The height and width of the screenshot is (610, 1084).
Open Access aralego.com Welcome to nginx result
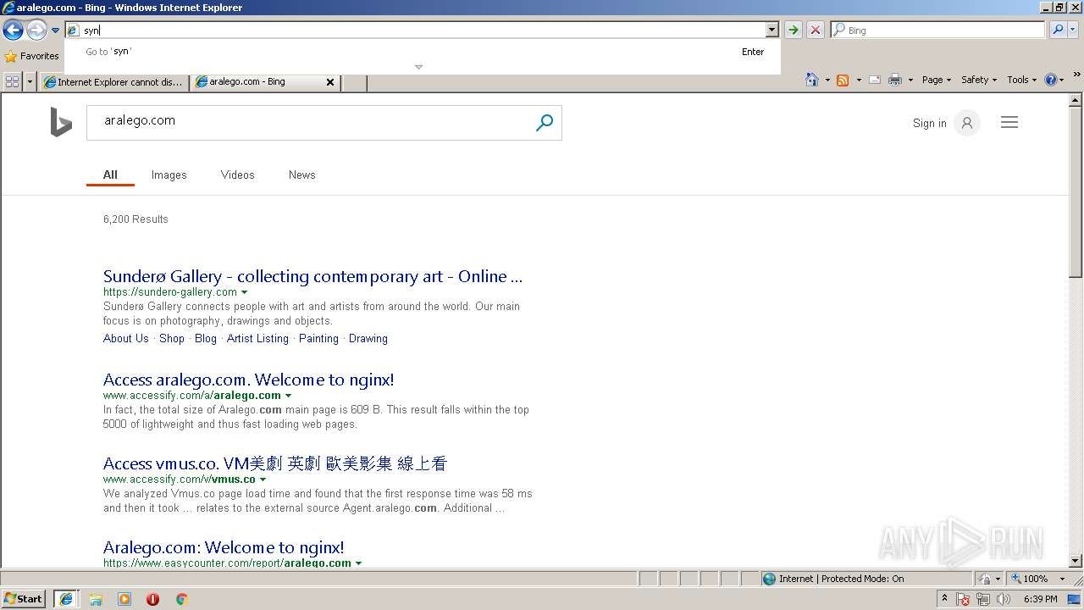(x=248, y=380)
